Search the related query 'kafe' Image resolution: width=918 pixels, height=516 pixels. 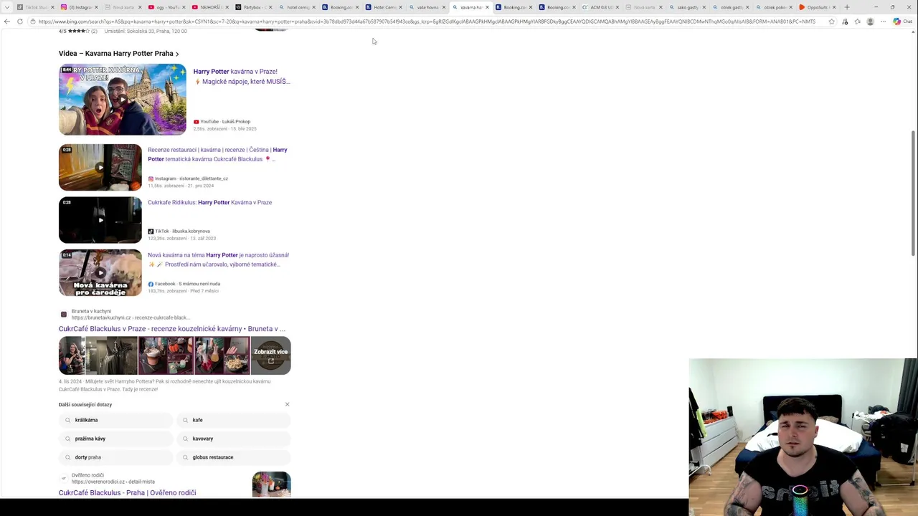pos(234,420)
